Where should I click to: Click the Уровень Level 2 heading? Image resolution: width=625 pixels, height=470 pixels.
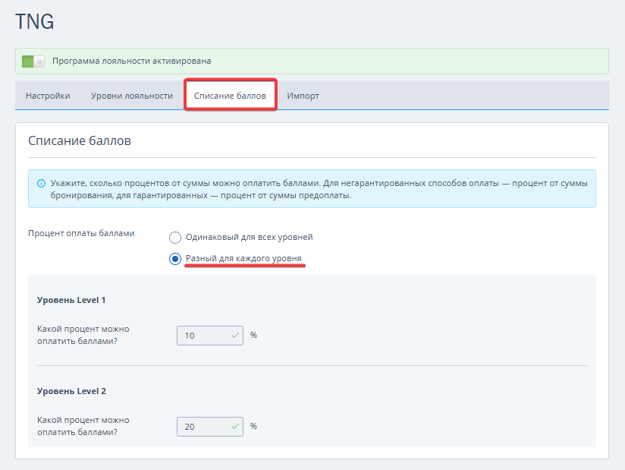coord(72,391)
